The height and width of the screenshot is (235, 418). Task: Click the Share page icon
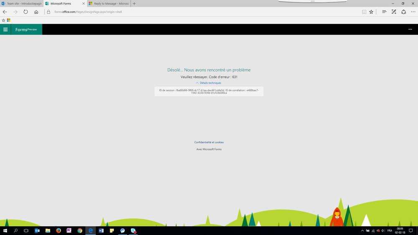click(404, 12)
